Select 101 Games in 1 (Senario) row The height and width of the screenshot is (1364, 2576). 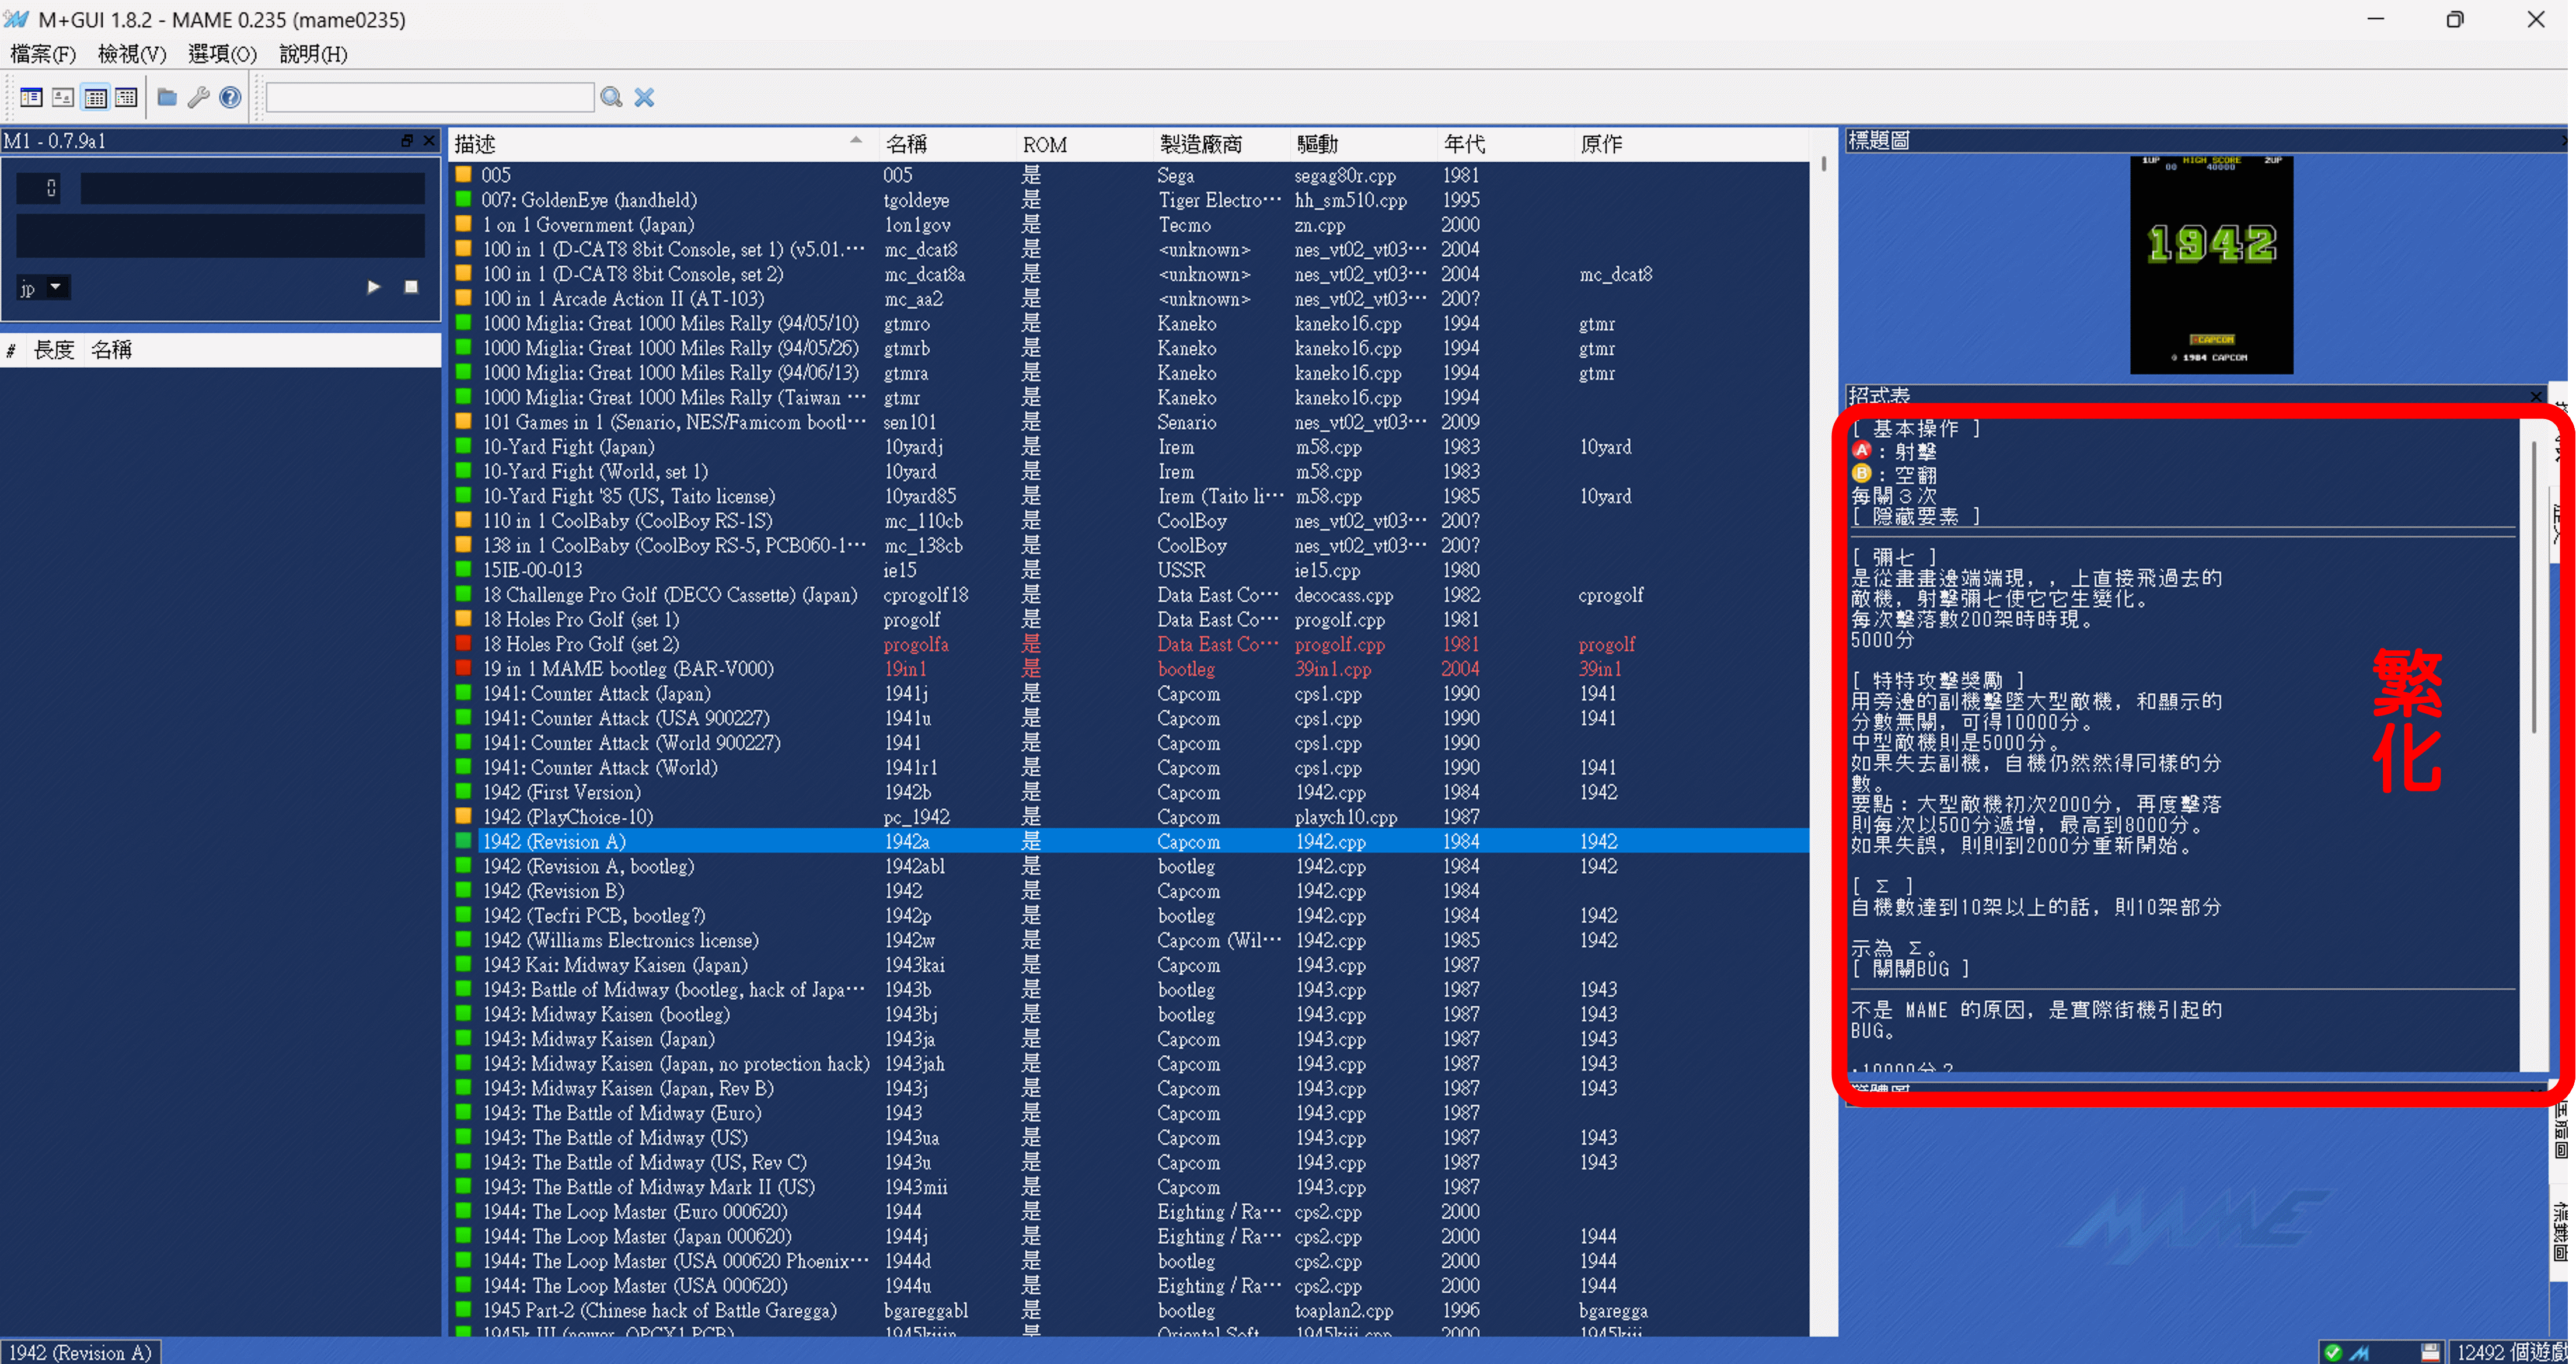click(x=1128, y=422)
